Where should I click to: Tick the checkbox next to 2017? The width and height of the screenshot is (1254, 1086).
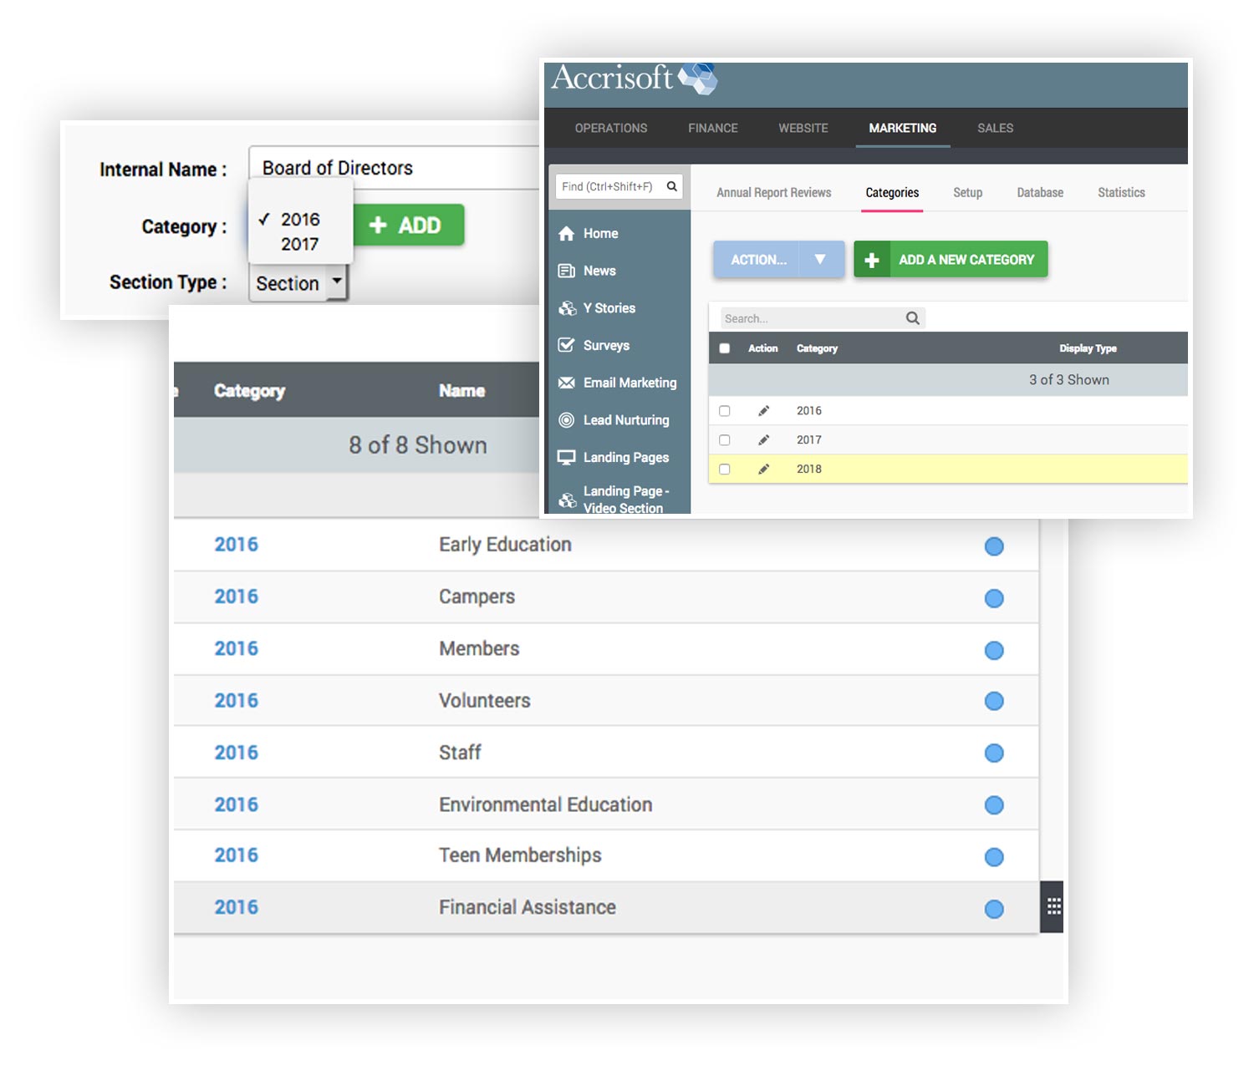pyautogui.click(x=725, y=440)
